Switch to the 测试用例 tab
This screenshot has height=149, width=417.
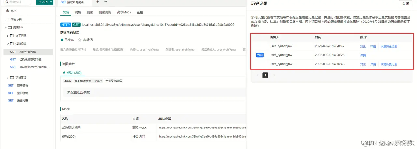[x=105, y=12]
